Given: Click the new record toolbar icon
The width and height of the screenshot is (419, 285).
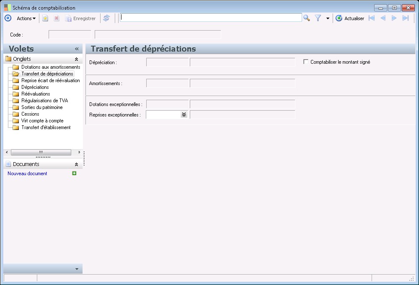Looking at the screenshot, I should (x=45, y=18).
